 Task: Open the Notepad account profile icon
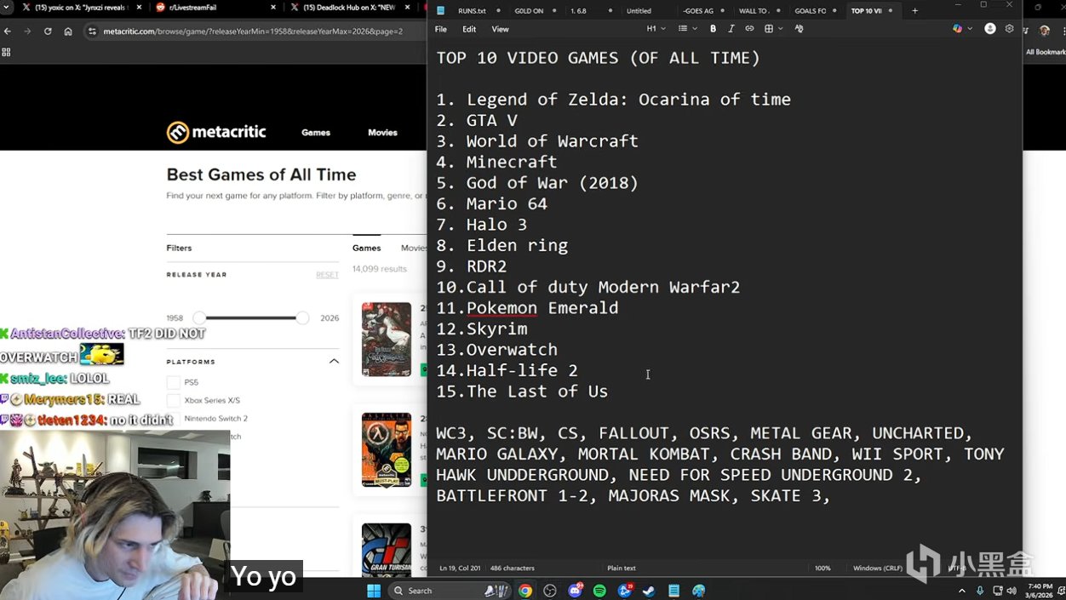(990, 28)
